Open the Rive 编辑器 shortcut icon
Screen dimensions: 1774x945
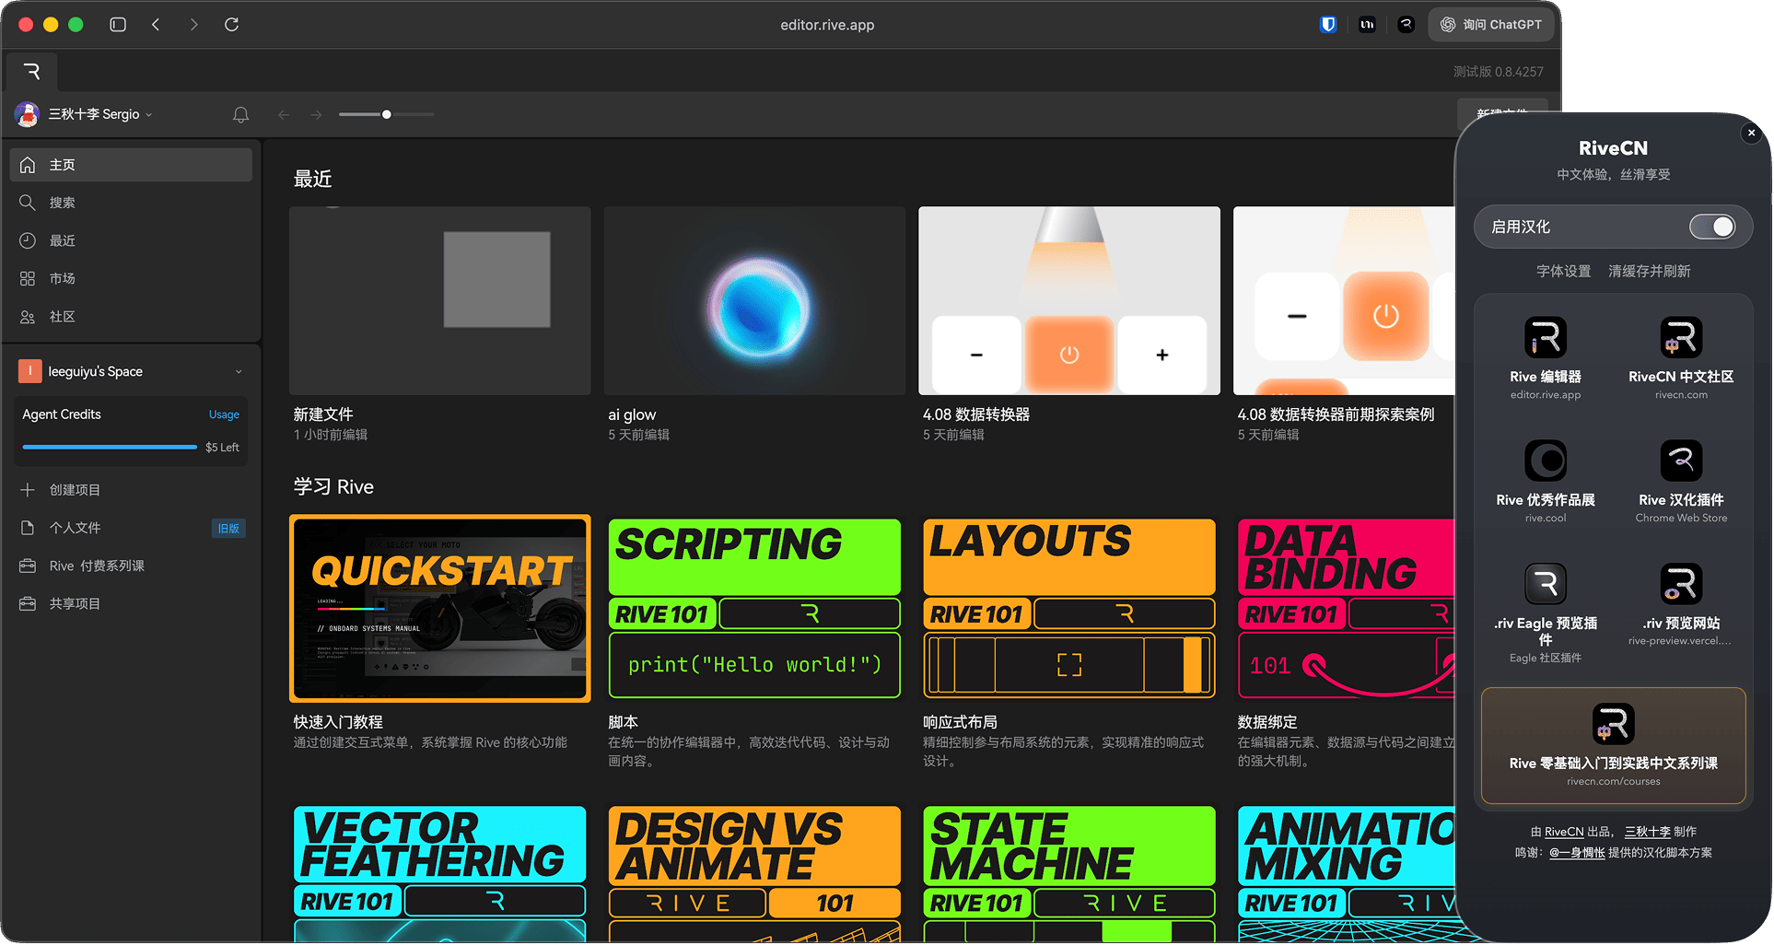click(1545, 338)
